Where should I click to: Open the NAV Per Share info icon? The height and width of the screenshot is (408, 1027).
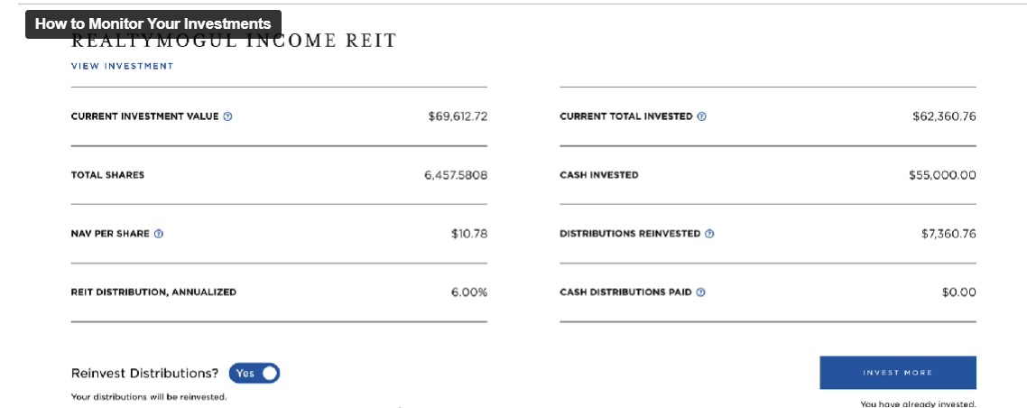click(x=159, y=234)
